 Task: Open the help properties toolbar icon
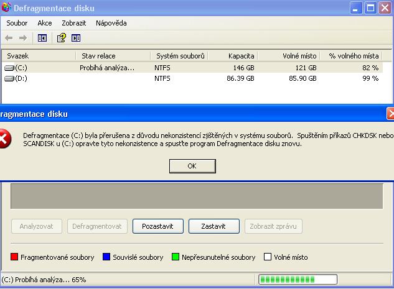click(62, 38)
